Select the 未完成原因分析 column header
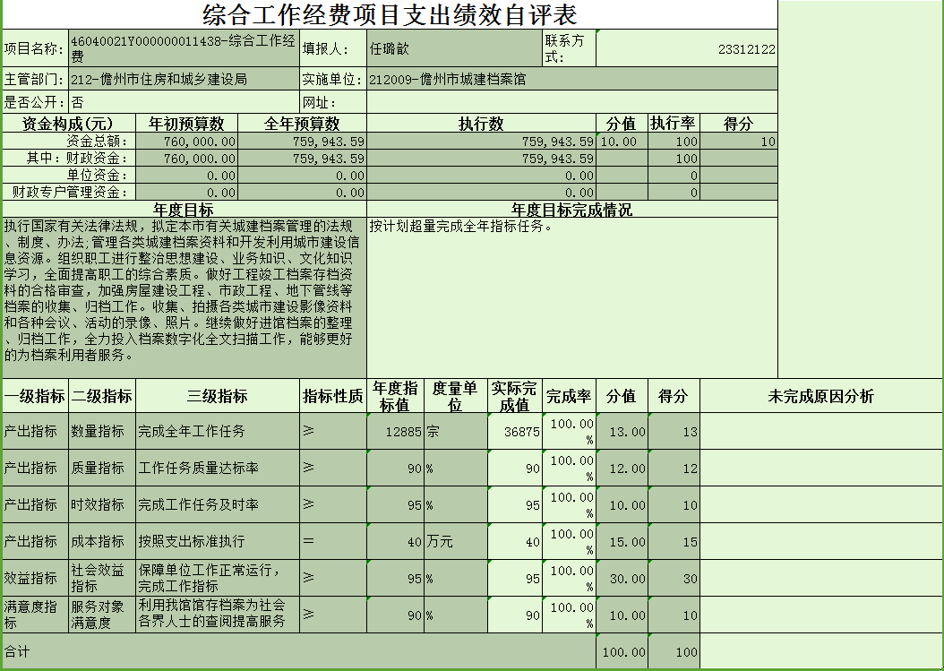Viewport: 944px width, 671px height. click(x=820, y=396)
